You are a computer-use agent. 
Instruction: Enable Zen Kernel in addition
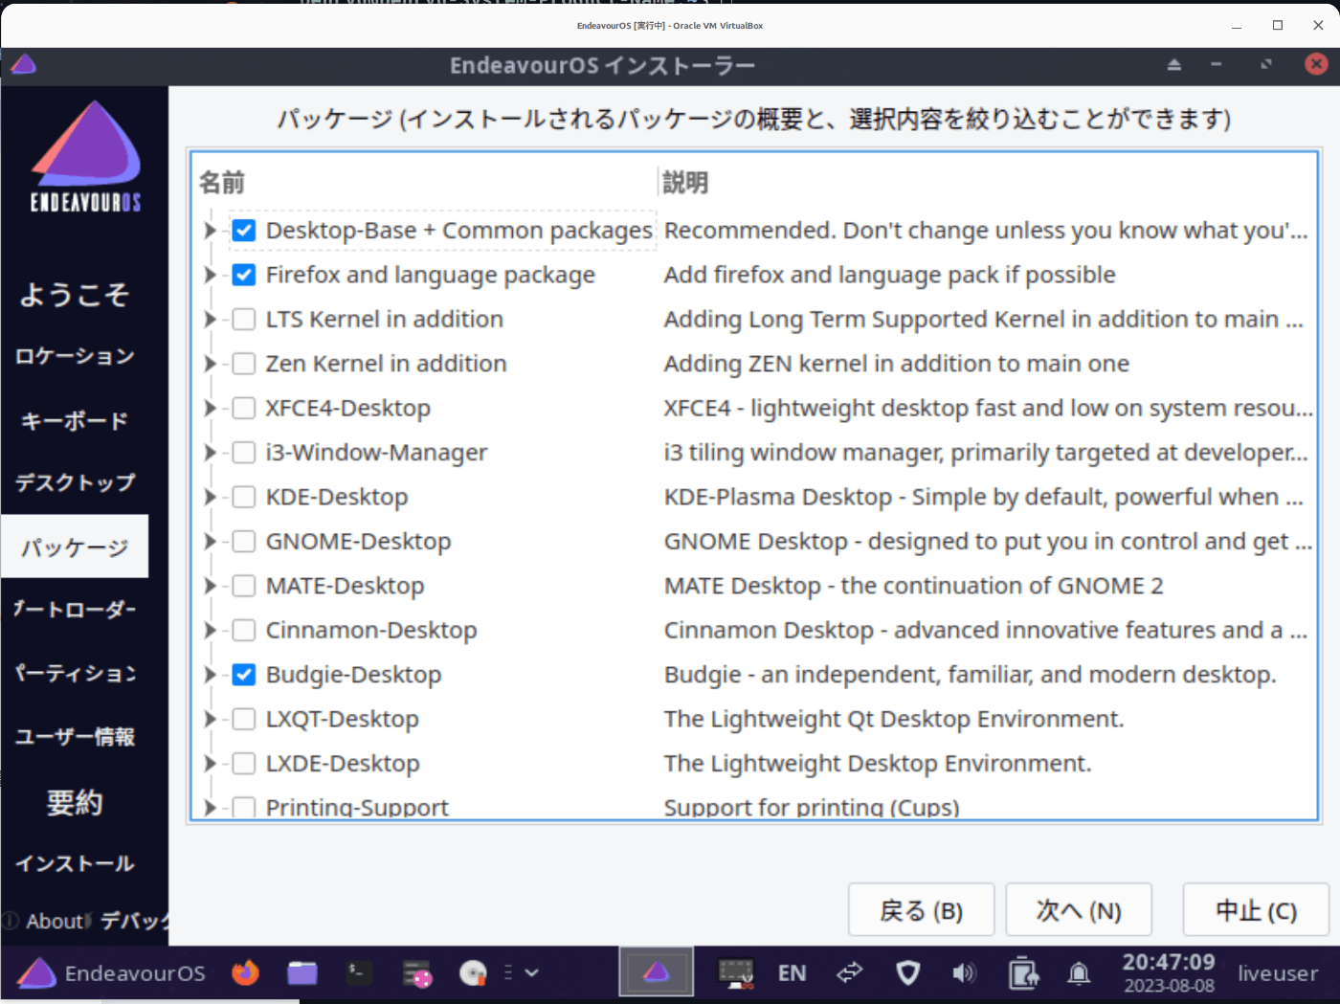pos(244,364)
